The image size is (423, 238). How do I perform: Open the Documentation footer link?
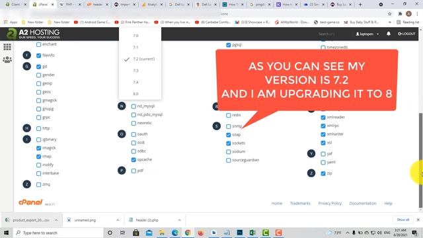363,203
